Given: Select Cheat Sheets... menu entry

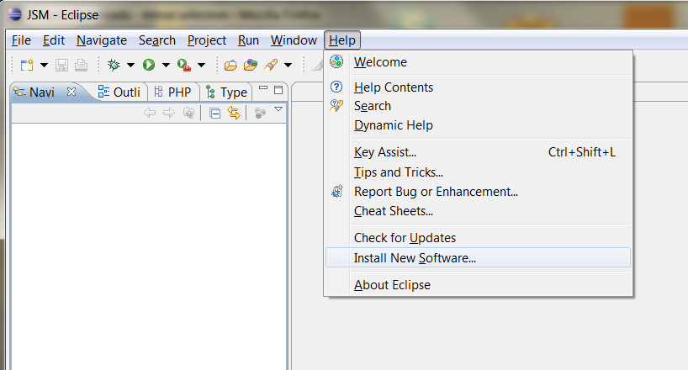Looking at the screenshot, I should click(479, 211).
